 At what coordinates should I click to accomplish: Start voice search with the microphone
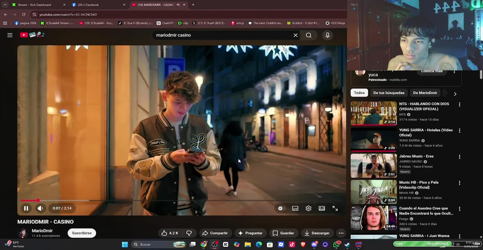tap(327, 35)
